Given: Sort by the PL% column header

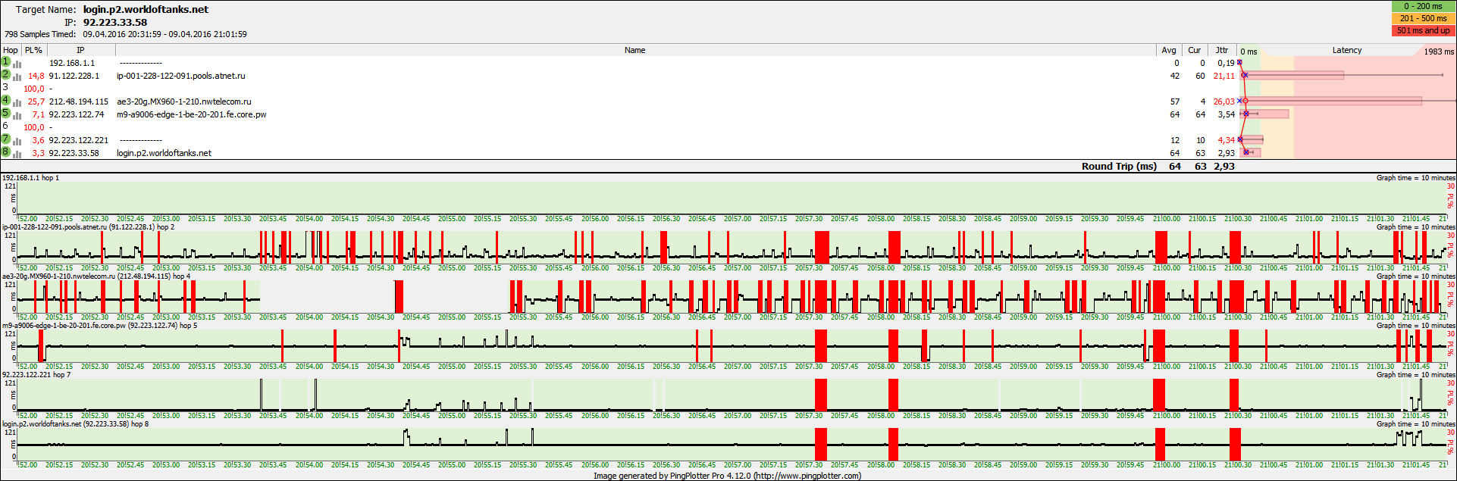Looking at the screenshot, I should click(33, 50).
